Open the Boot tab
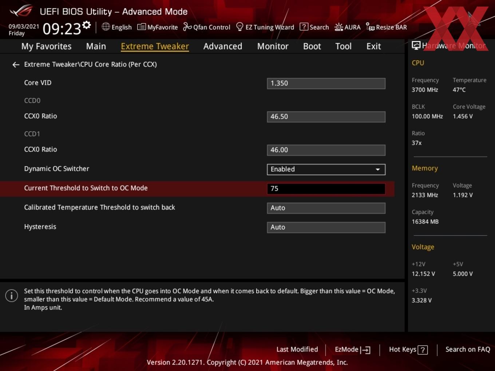 point(312,46)
